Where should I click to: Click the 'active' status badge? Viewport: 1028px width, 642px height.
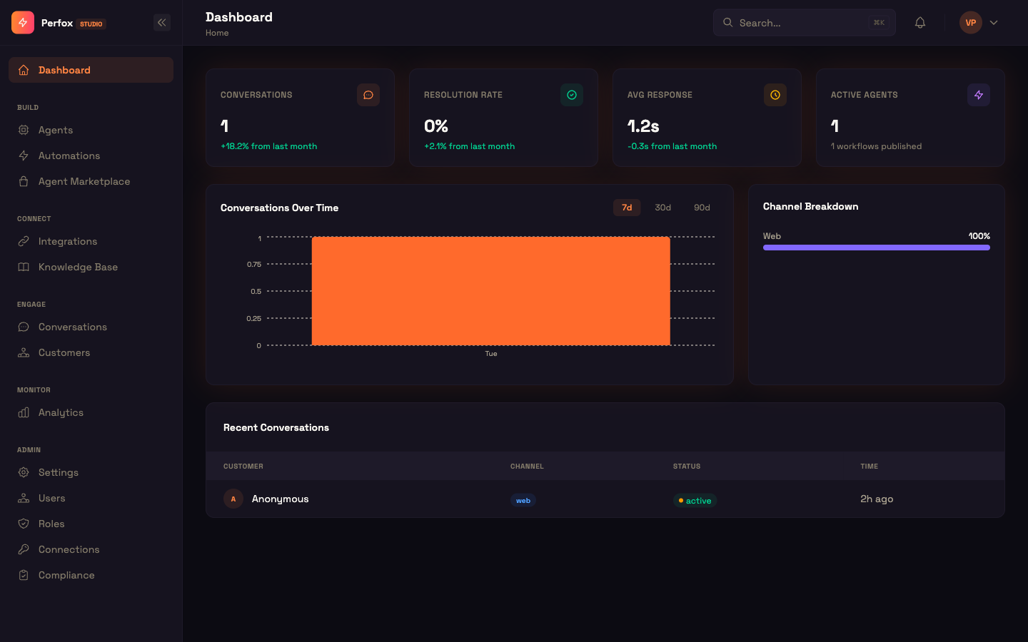[695, 500]
